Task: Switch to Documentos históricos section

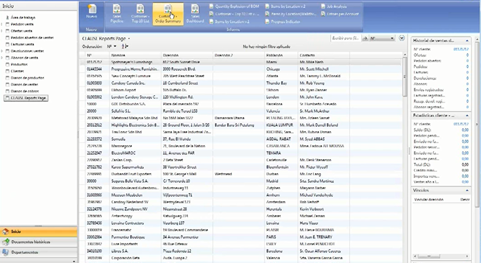Action: pos(39,242)
